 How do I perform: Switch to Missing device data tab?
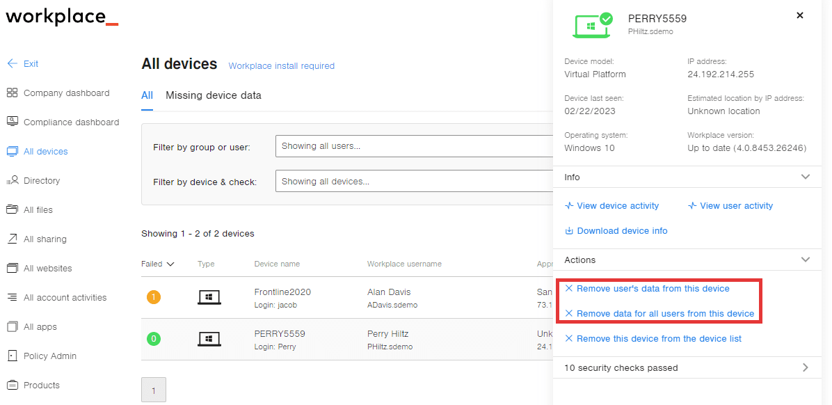[214, 95]
